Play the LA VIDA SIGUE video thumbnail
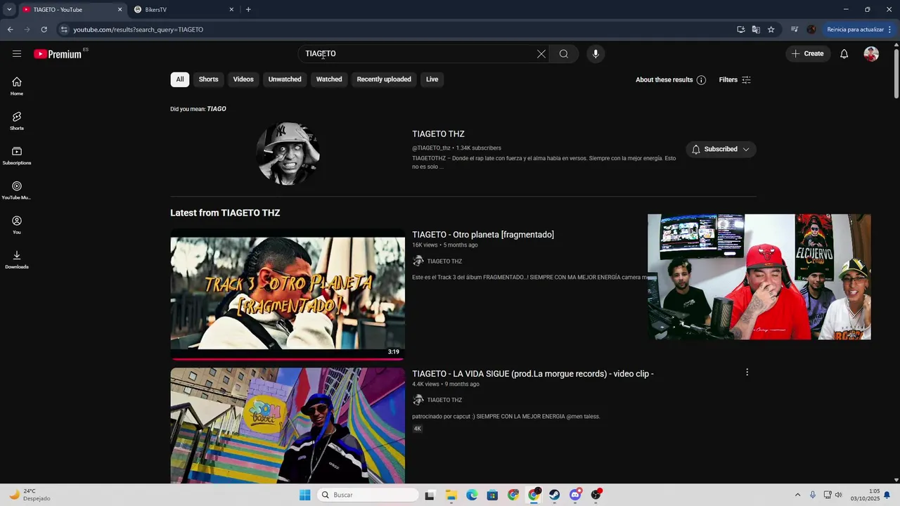Viewport: 900px width, 506px height. pyautogui.click(x=288, y=425)
